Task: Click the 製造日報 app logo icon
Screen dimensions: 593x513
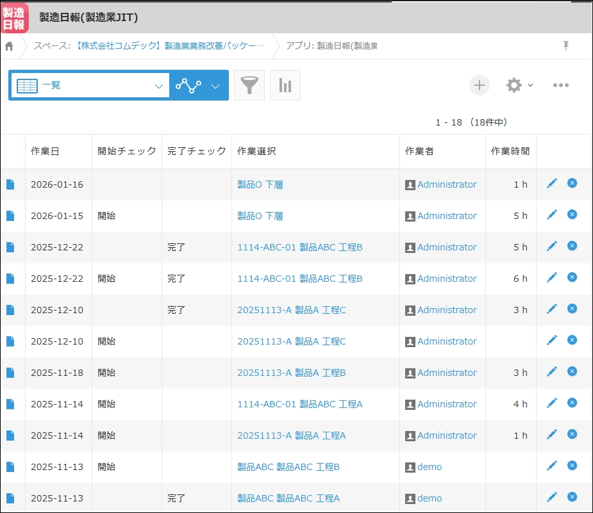Action: (x=14, y=17)
